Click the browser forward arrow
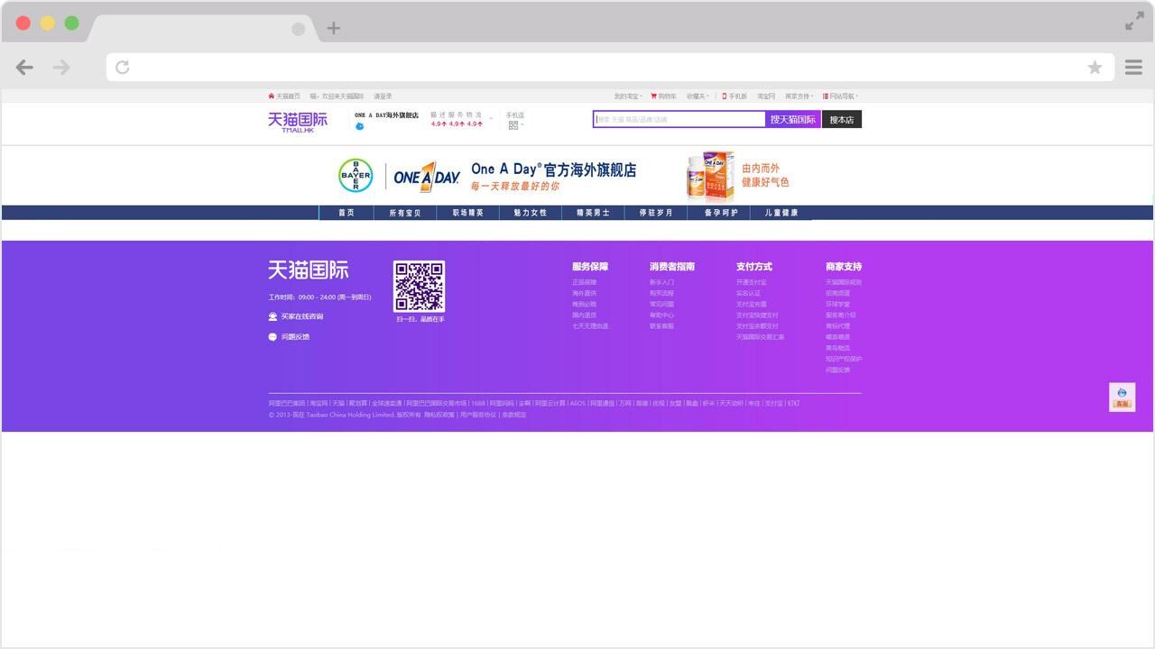This screenshot has width=1155, height=649. pyautogui.click(x=61, y=68)
